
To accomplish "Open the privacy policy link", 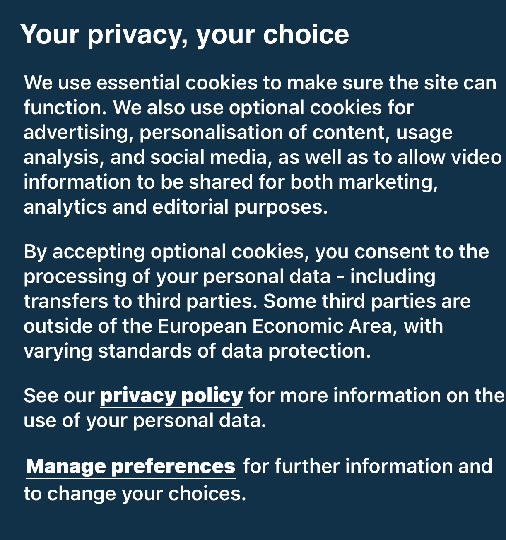I will point(171,396).
